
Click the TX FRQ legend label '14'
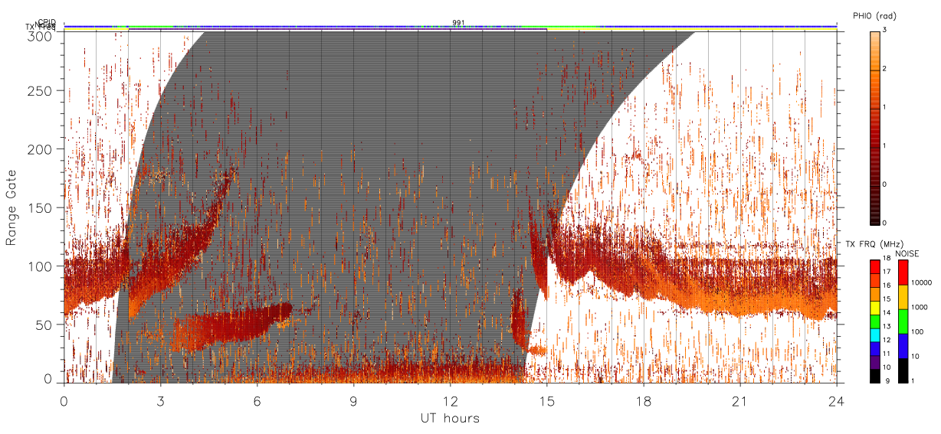click(x=887, y=314)
